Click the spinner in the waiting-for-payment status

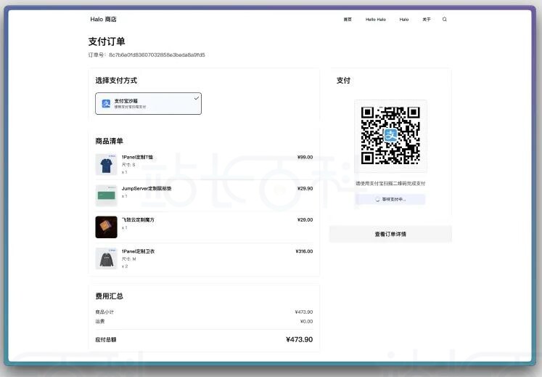tap(377, 200)
